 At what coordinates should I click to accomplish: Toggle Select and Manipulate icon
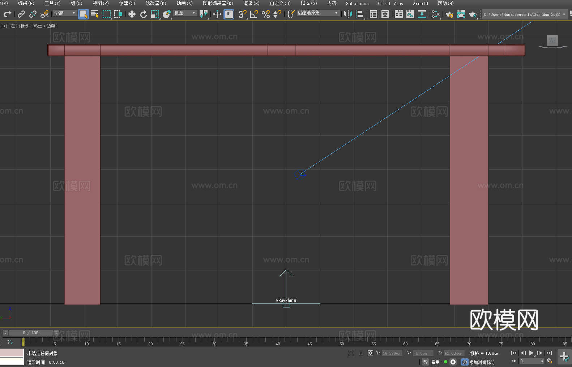(x=217, y=14)
